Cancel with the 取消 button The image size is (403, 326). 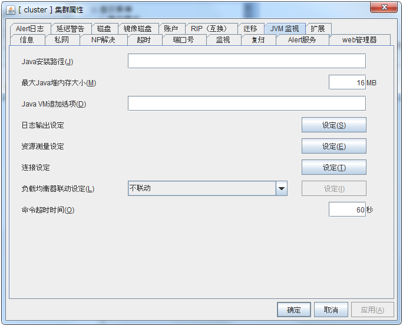[x=331, y=310]
